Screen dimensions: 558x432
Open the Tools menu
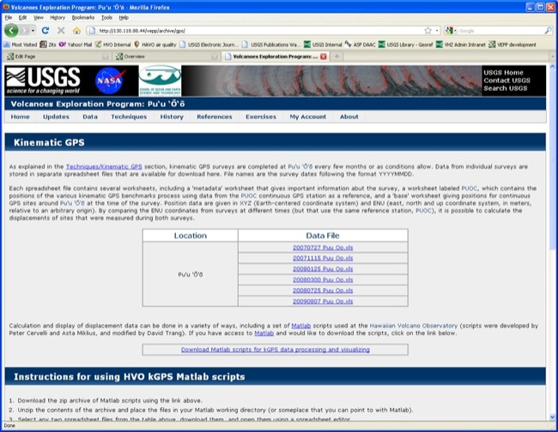pos(106,17)
